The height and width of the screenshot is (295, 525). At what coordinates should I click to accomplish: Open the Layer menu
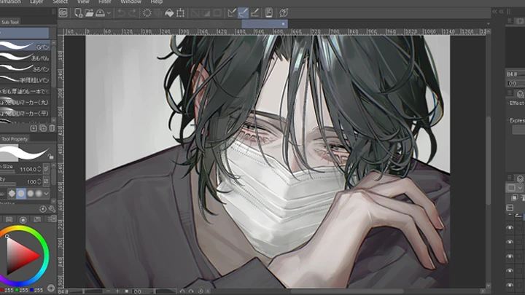point(36,1)
